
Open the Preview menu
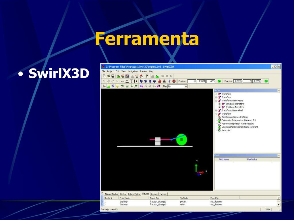[143, 71]
